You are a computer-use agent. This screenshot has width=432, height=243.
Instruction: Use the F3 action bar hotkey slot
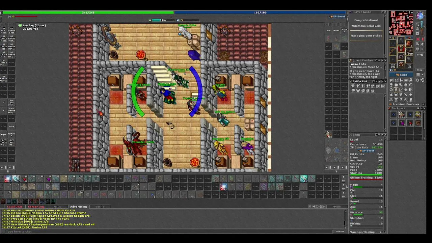point(24,179)
